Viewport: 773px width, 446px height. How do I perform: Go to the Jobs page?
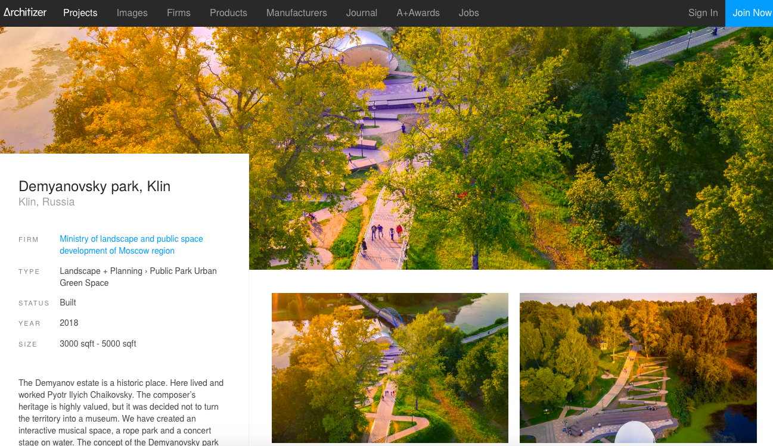[x=469, y=13]
